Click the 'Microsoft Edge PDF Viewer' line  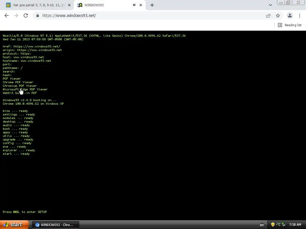click(x=25, y=89)
